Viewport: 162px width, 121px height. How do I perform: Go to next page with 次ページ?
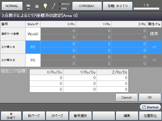57,116
